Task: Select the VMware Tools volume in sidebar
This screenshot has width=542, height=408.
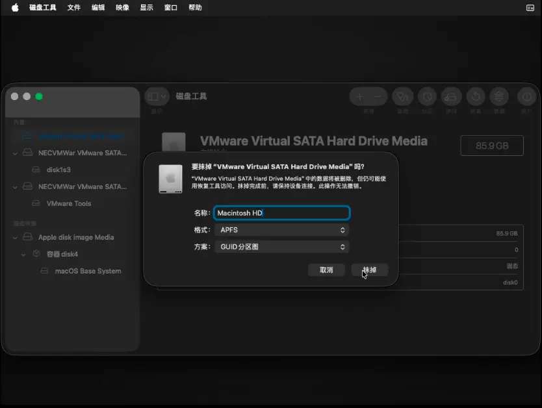Action: point(69,203)
